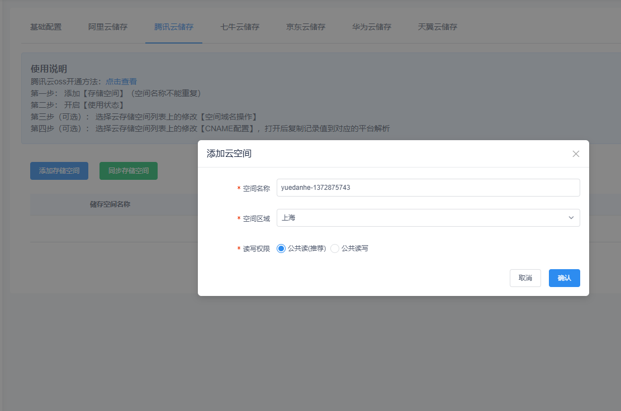Click the 添加云空间 dialog title
621x411 pixels.
(229, 154)
